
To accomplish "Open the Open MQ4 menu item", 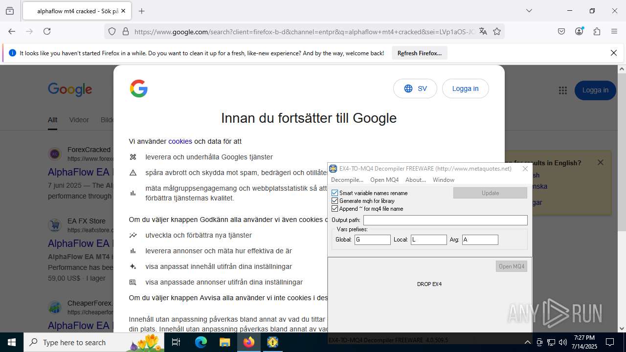I will (x=384, y=180).
